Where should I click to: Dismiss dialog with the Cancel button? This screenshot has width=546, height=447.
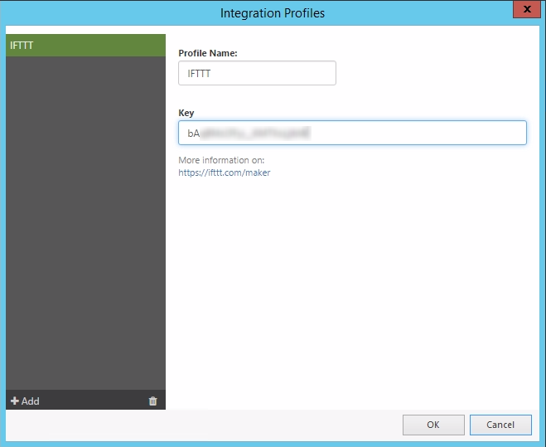pyautogui.click(x=500, y=425)
